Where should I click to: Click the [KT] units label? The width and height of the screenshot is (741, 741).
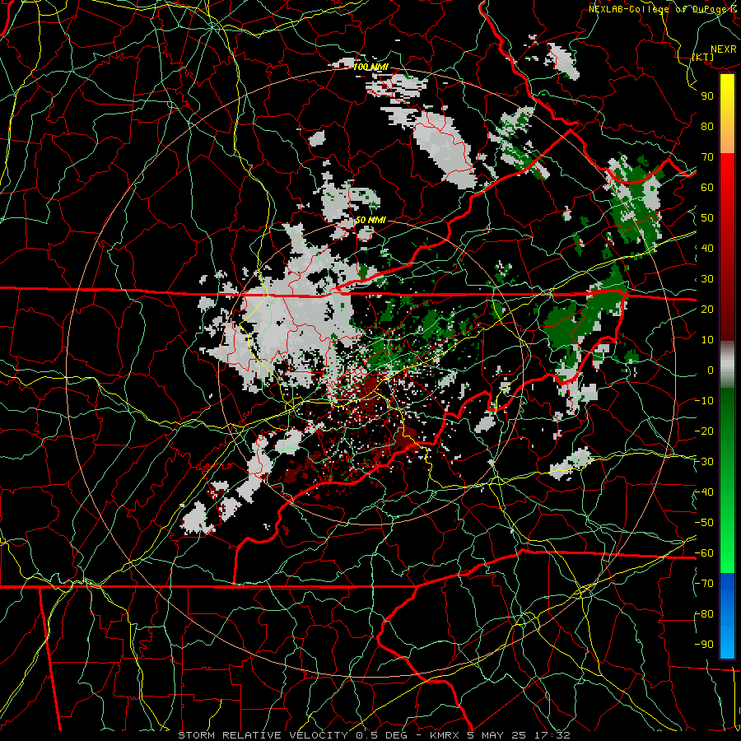tap(703, 57)
